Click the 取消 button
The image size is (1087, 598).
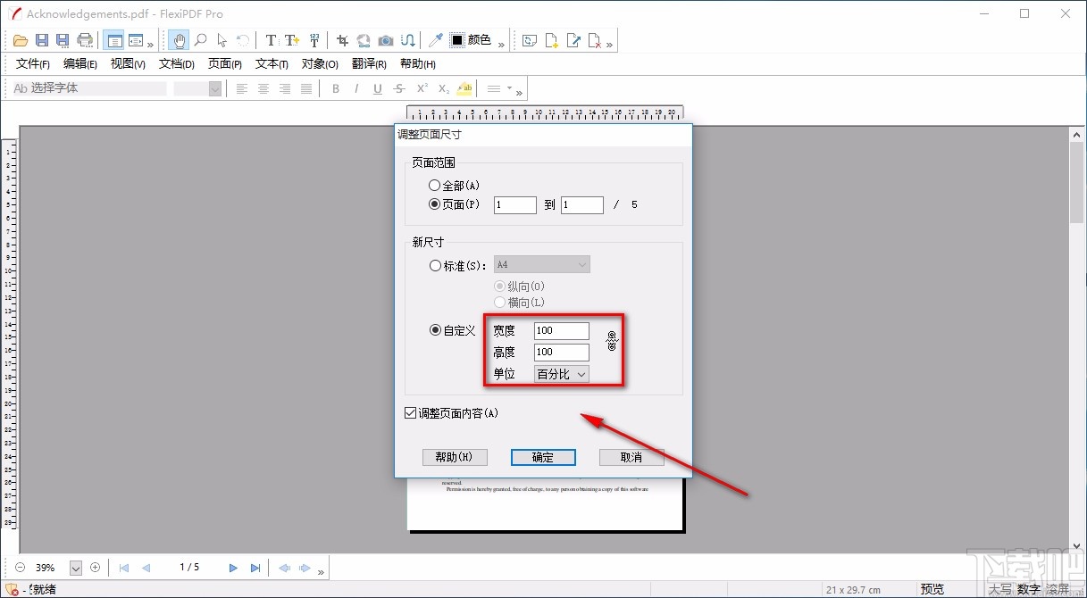tap(631, 457)
